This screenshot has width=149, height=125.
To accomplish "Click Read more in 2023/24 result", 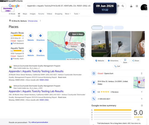I will point(62,97).
